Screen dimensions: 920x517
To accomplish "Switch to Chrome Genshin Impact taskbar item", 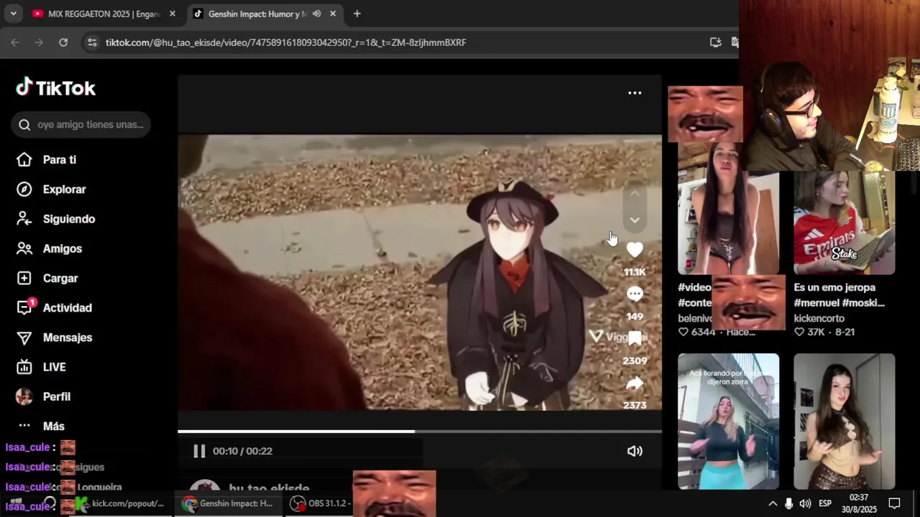I will coord(228,503).
